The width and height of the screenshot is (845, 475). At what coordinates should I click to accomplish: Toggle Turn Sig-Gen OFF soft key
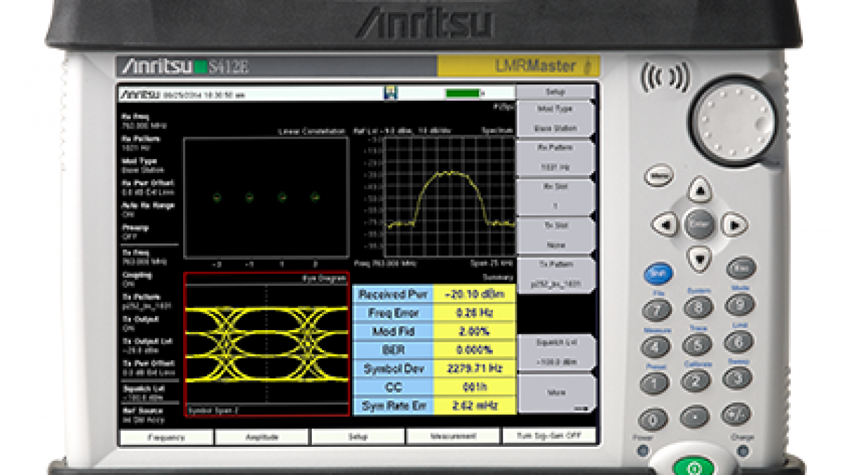(549, 436)
